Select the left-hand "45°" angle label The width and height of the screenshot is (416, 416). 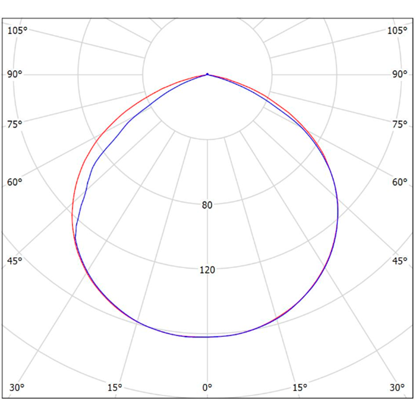[x=15, y=261]
